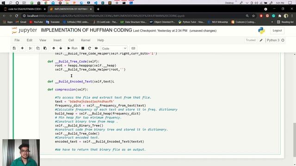296x166 pixels.
Task: Open the Windows Start button
Action: 3,3
